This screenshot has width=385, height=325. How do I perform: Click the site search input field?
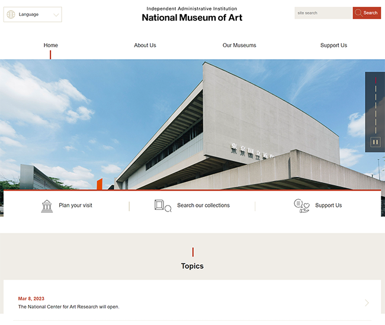323,13
